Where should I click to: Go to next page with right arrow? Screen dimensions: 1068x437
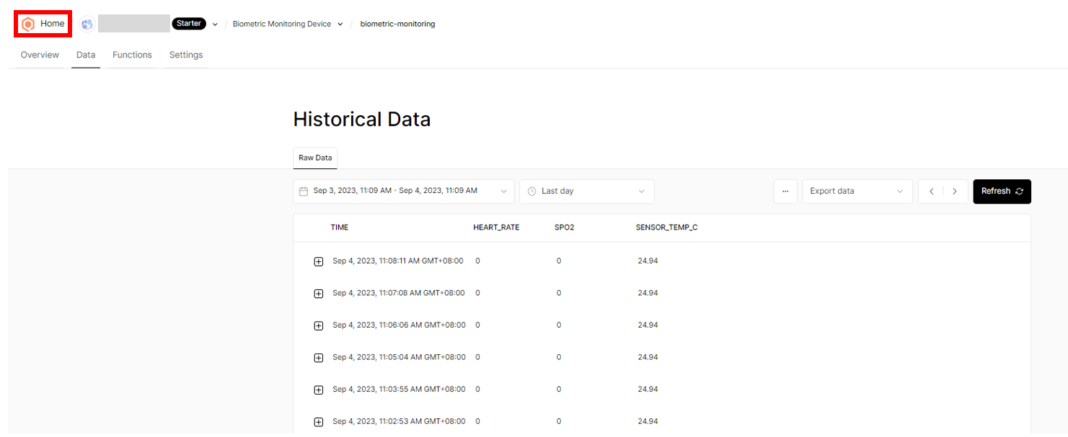tap(955, 192)
